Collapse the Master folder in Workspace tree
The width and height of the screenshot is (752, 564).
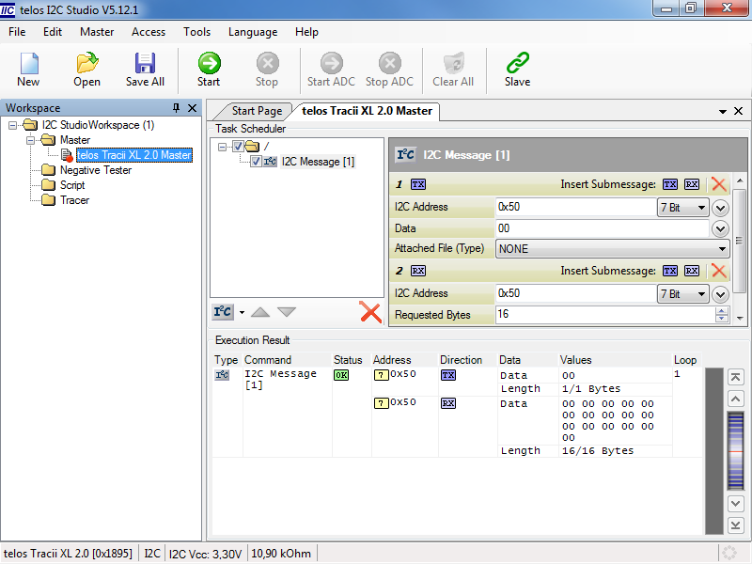[30, 140]
